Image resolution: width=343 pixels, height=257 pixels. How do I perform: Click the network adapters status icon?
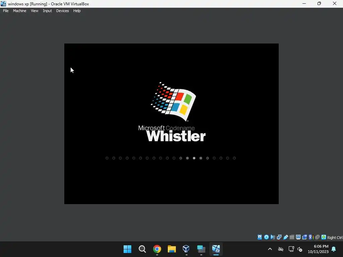click(279, 237)
